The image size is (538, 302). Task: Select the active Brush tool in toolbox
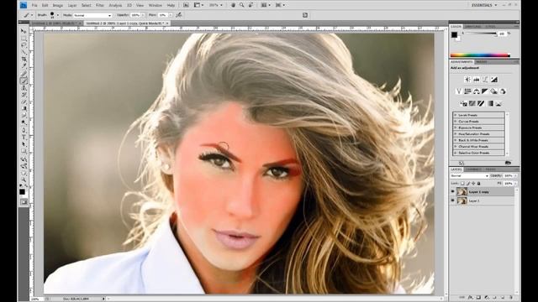(x=24, y=81)
